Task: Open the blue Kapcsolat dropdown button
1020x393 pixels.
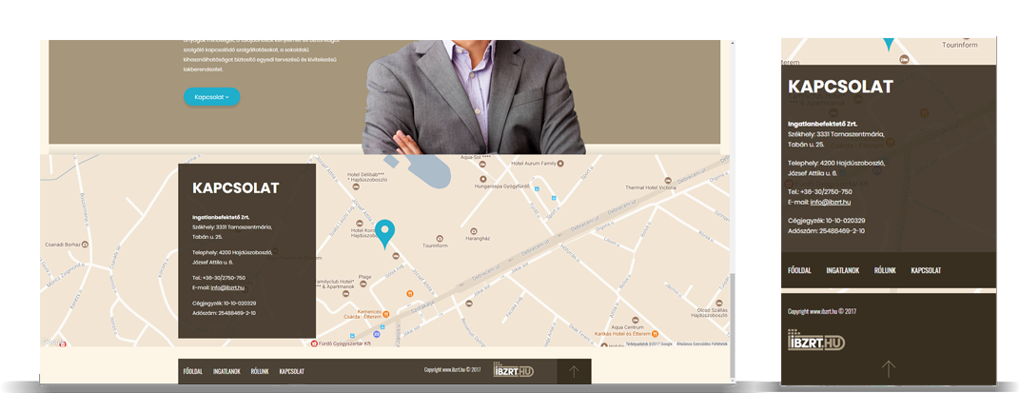Action: pos(211,97)
